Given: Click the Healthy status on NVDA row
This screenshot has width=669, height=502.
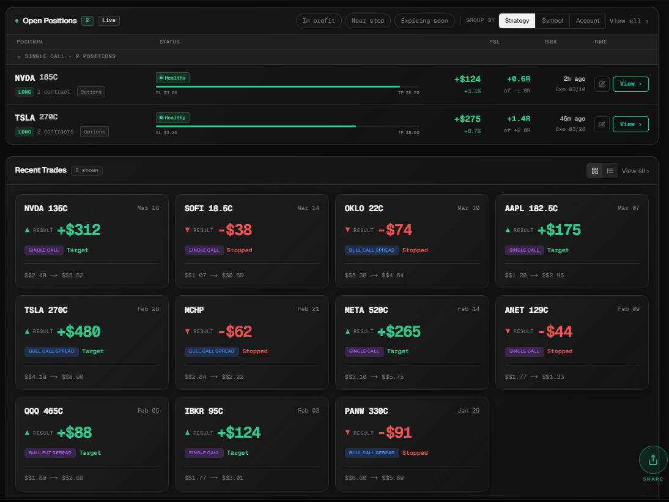Looking at the screenshot, I should (173, 78).
